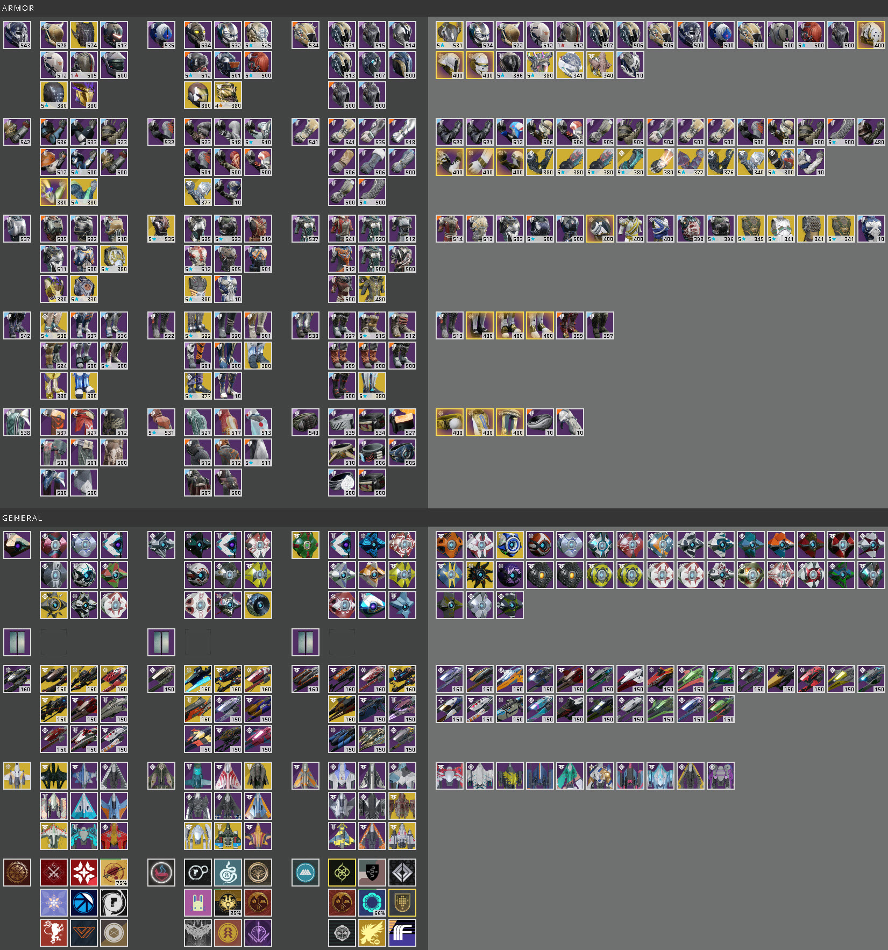Viewport: 888px width, 950px height.
Task: Choose the leg armor with 509 power
Action: pyautogui.click(x=342, y=356)
